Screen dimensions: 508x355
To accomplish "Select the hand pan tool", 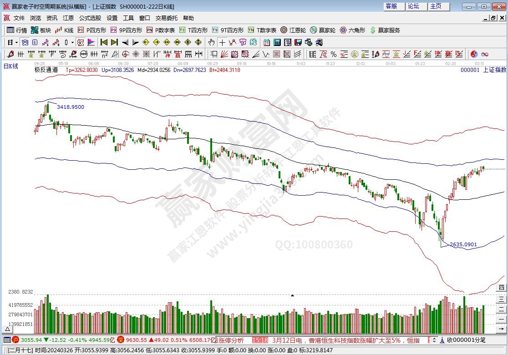I will [x=211, y=42].
